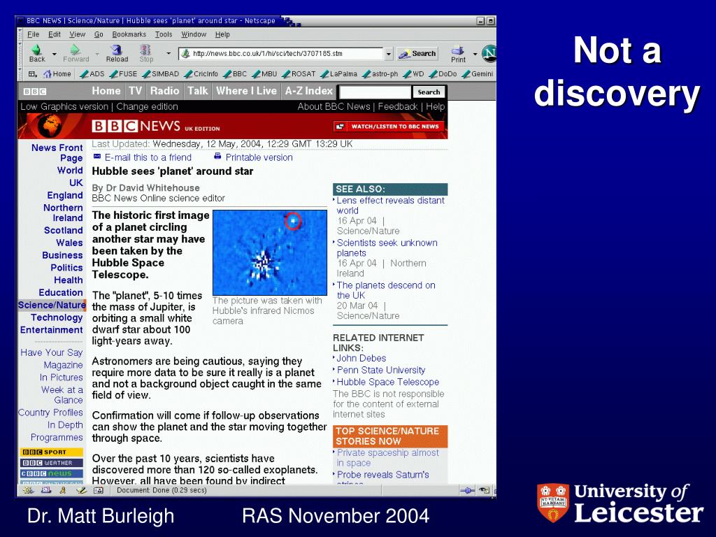Open E-mail this to a friend link
Screen dimensions: 716x537
[148, 157]
